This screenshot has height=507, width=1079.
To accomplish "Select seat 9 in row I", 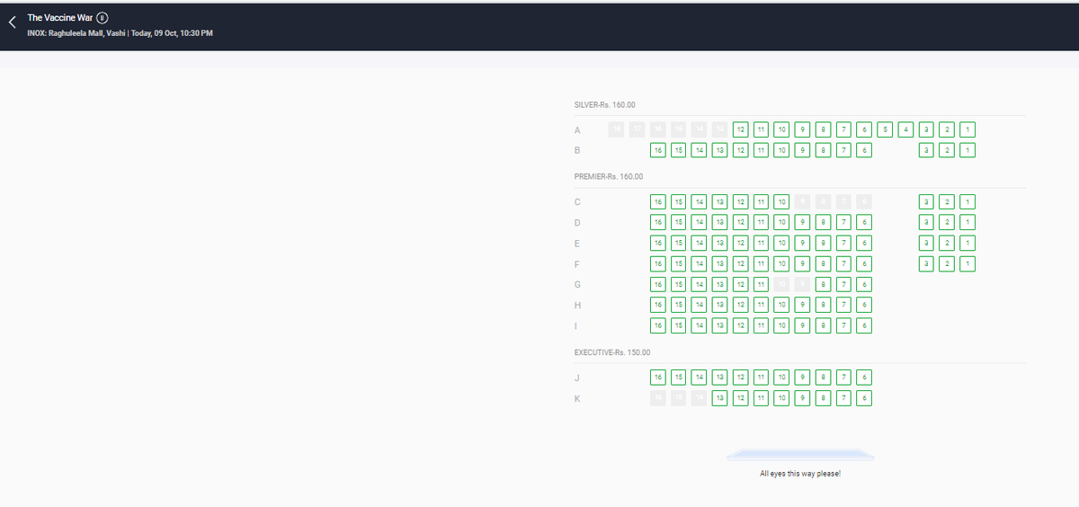I will point(803,325).
